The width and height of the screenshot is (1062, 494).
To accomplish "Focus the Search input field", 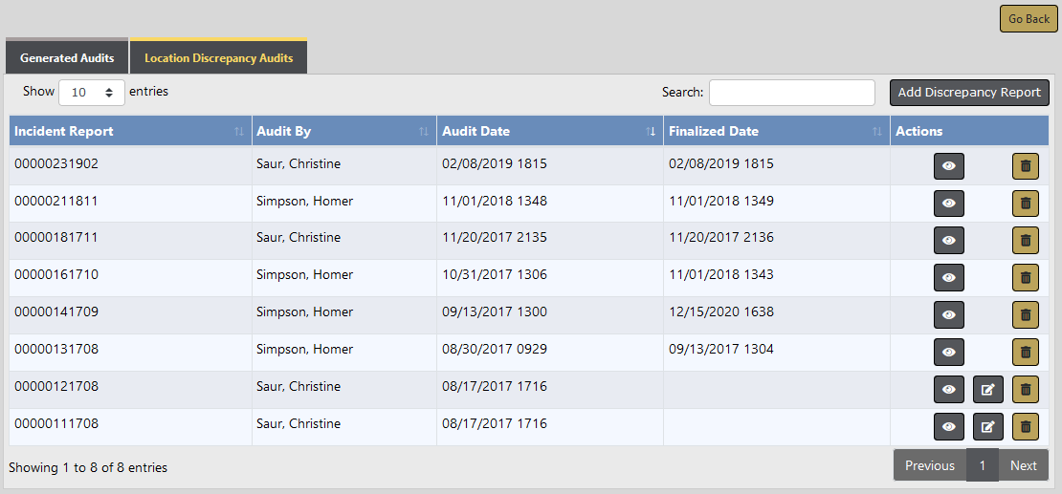I will tap(791, 93).
